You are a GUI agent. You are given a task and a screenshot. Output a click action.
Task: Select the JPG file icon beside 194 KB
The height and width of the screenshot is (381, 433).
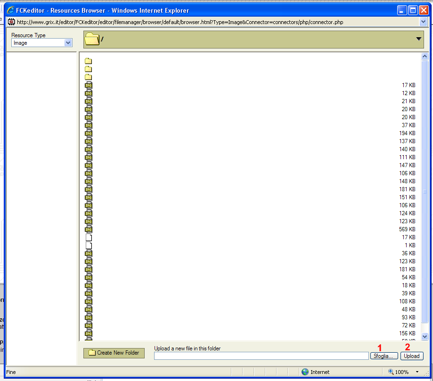[89, 133]
